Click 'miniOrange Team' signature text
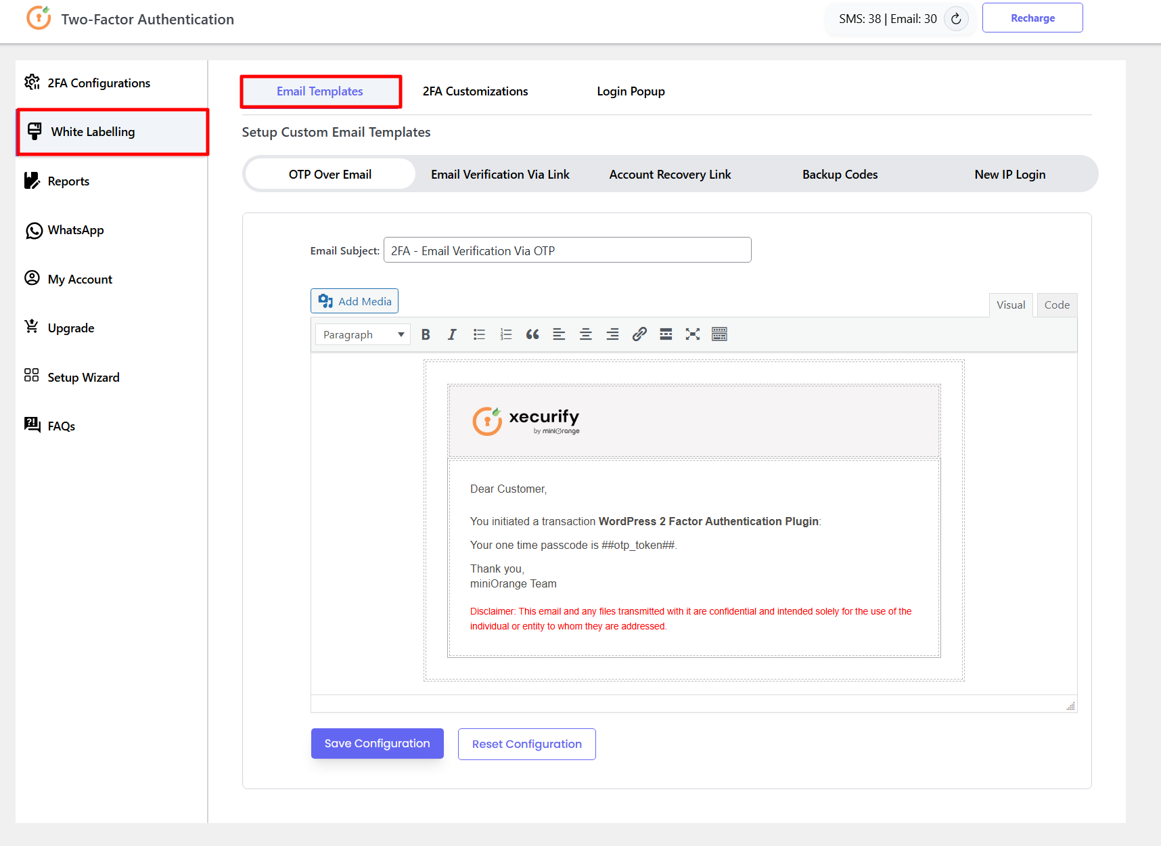The height and width of the screenshot is (846, 1161). (x=514, y=583)
